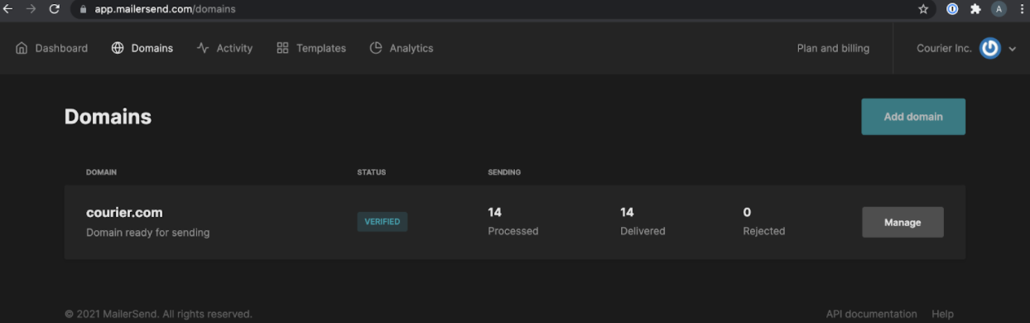Screen dimensions: 1030x323
Task: Open the Chrome three-dot menu
Action: pyautogui.click(x=1022, y=9)
